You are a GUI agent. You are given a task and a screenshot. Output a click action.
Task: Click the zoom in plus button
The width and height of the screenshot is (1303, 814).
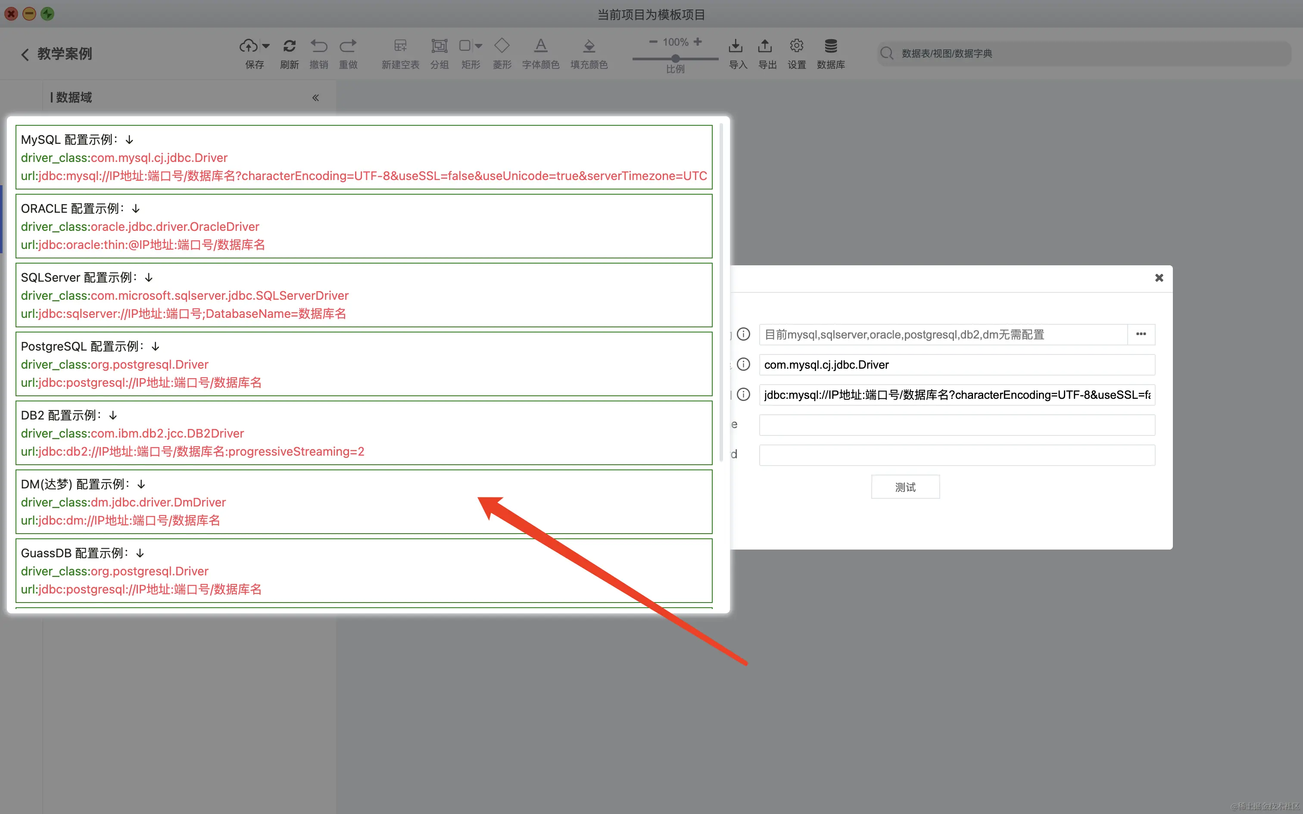coord(698,42)
